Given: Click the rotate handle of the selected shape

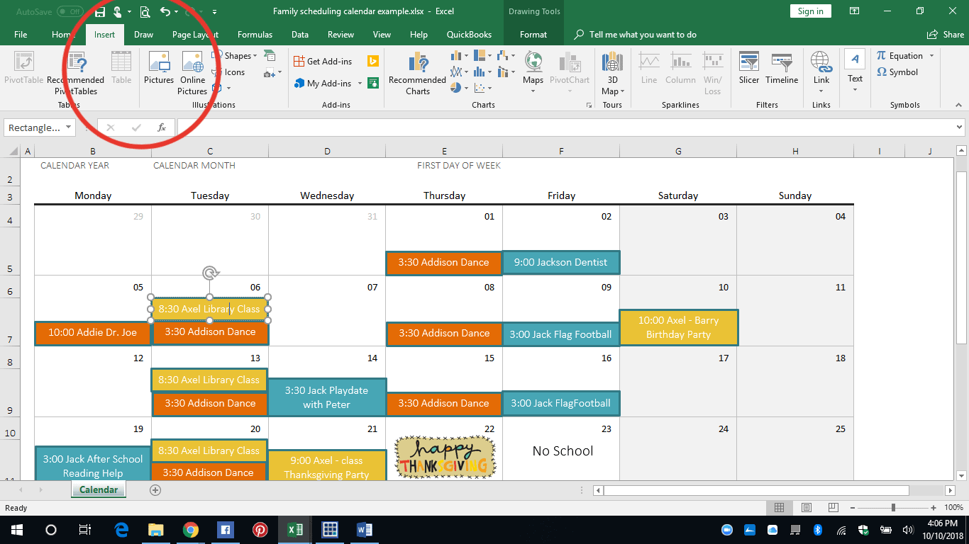Looking at the screenshot, I should pyautogui.click(x=209, y=273).
